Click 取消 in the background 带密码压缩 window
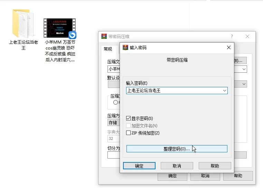 click(x=205, y=176)
